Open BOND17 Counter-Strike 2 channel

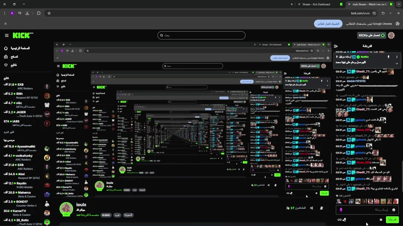click(27, 203)
